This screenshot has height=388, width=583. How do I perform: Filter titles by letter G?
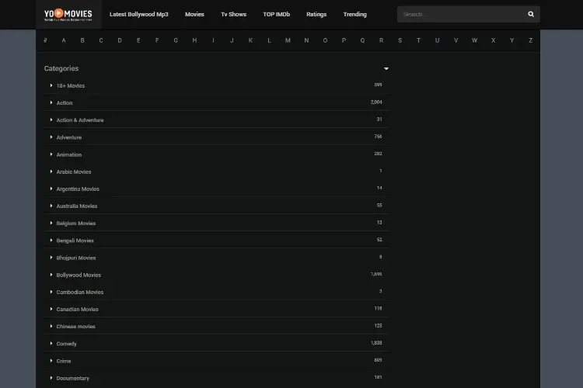coord(176,40)
